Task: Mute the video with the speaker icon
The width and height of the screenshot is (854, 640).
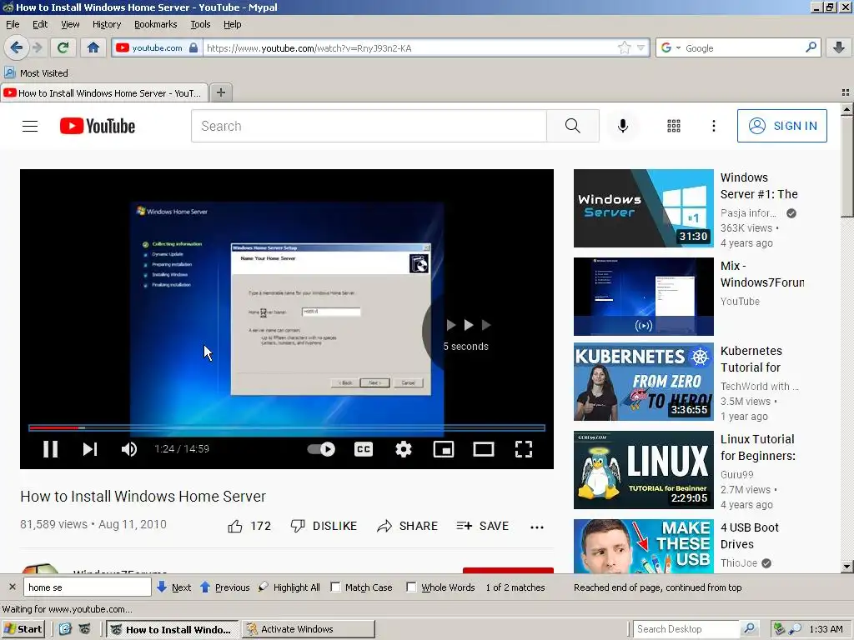Action: tap(129, 449)
